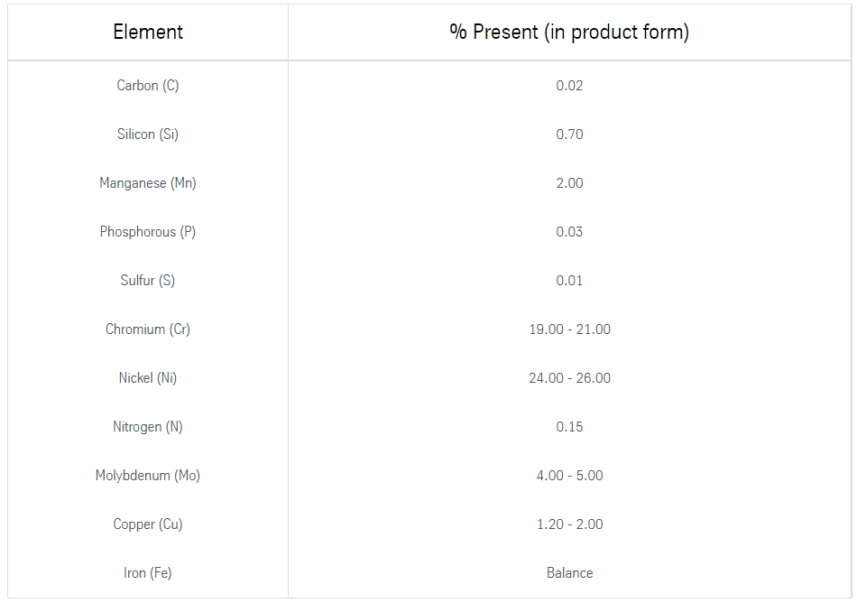Viewport: 857px width, 603px height.
Task: Click the 1.20 - 2.00 copper value
Action: tap(569, 524)
